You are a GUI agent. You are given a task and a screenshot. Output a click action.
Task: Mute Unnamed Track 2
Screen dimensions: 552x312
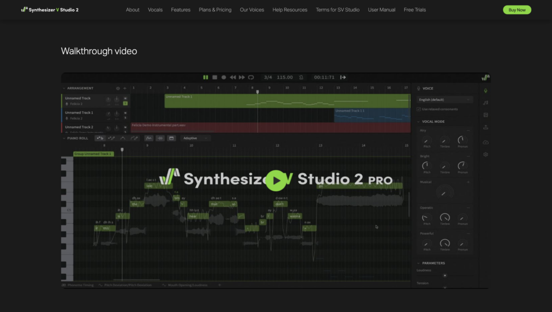[x=125, y=127]
